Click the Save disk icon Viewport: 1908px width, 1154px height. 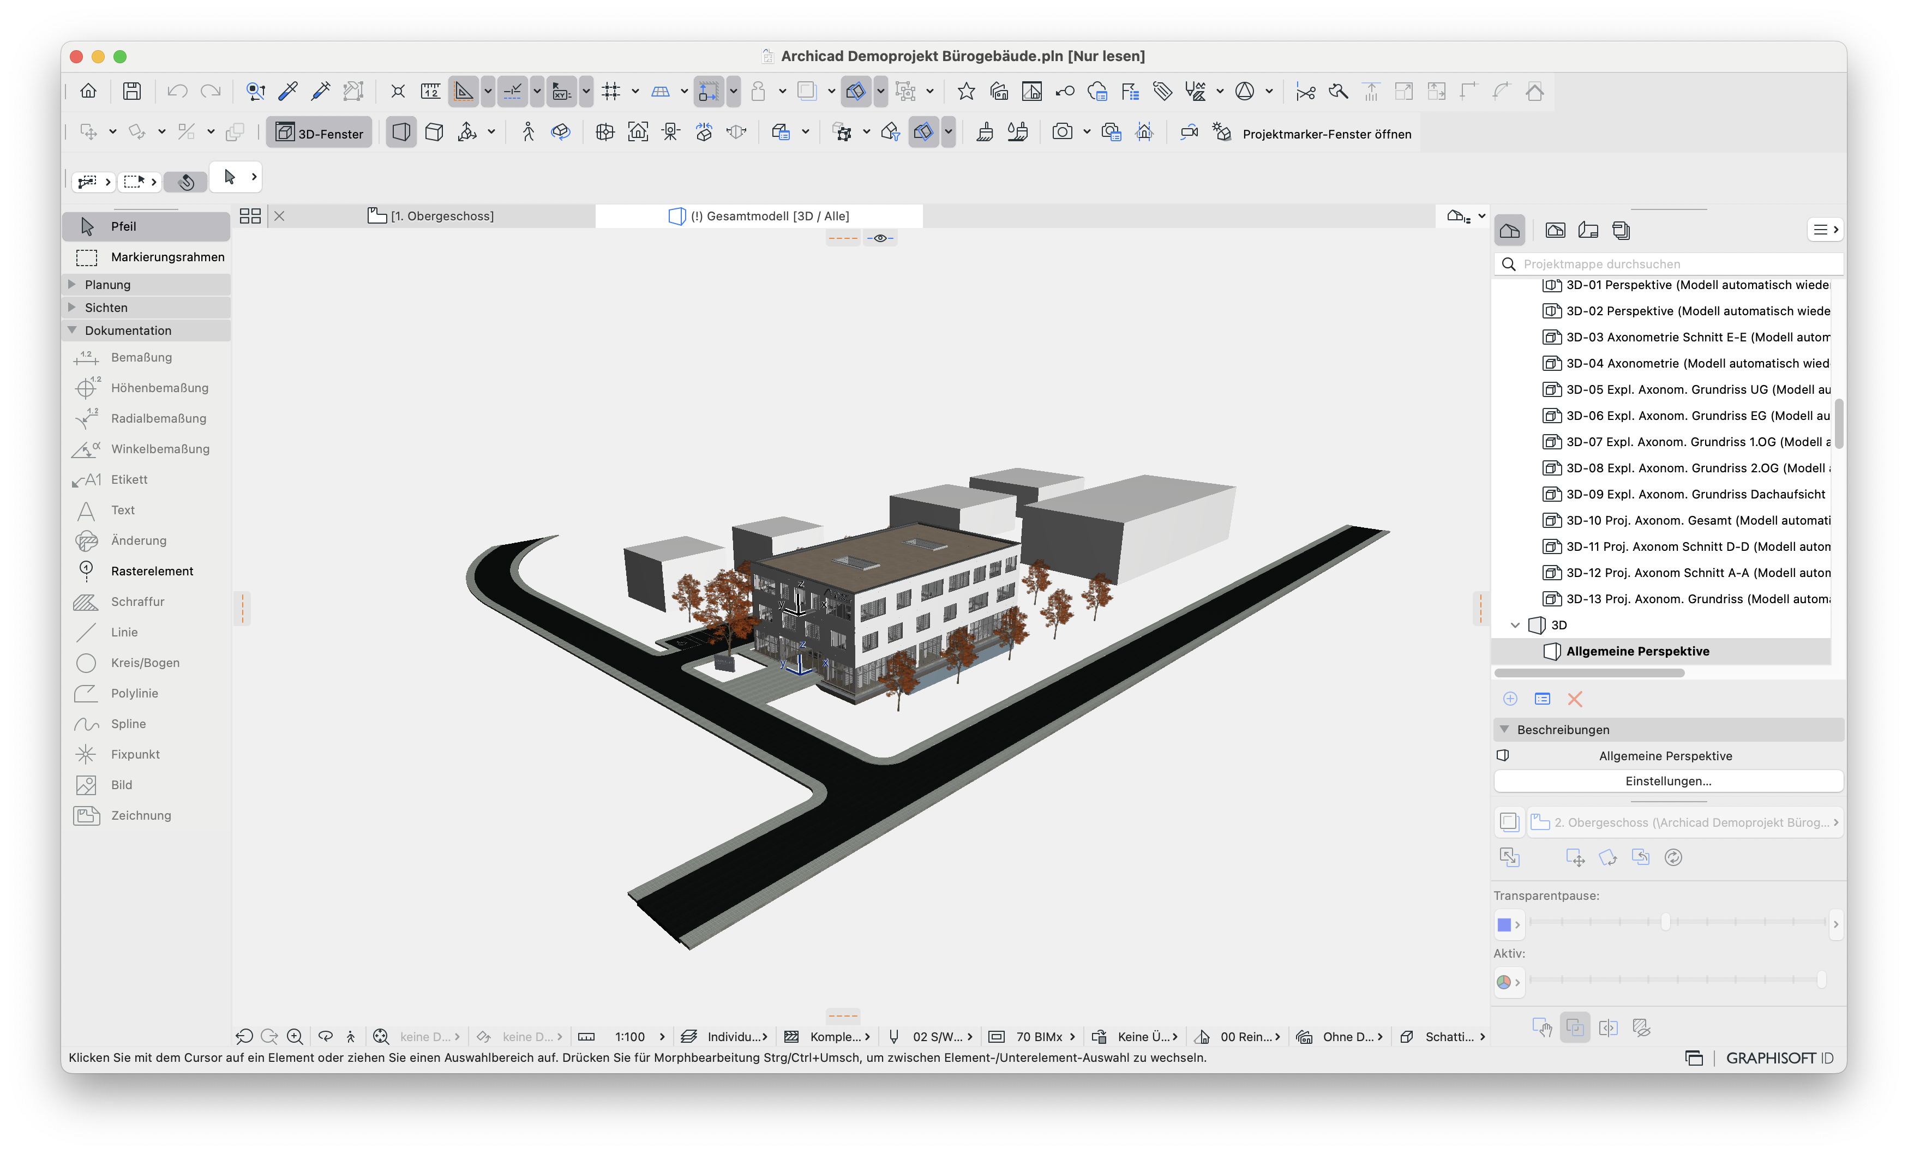(x=131, y=91)
